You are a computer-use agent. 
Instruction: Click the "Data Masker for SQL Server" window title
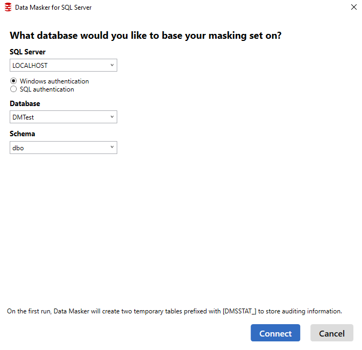[53, 8]
